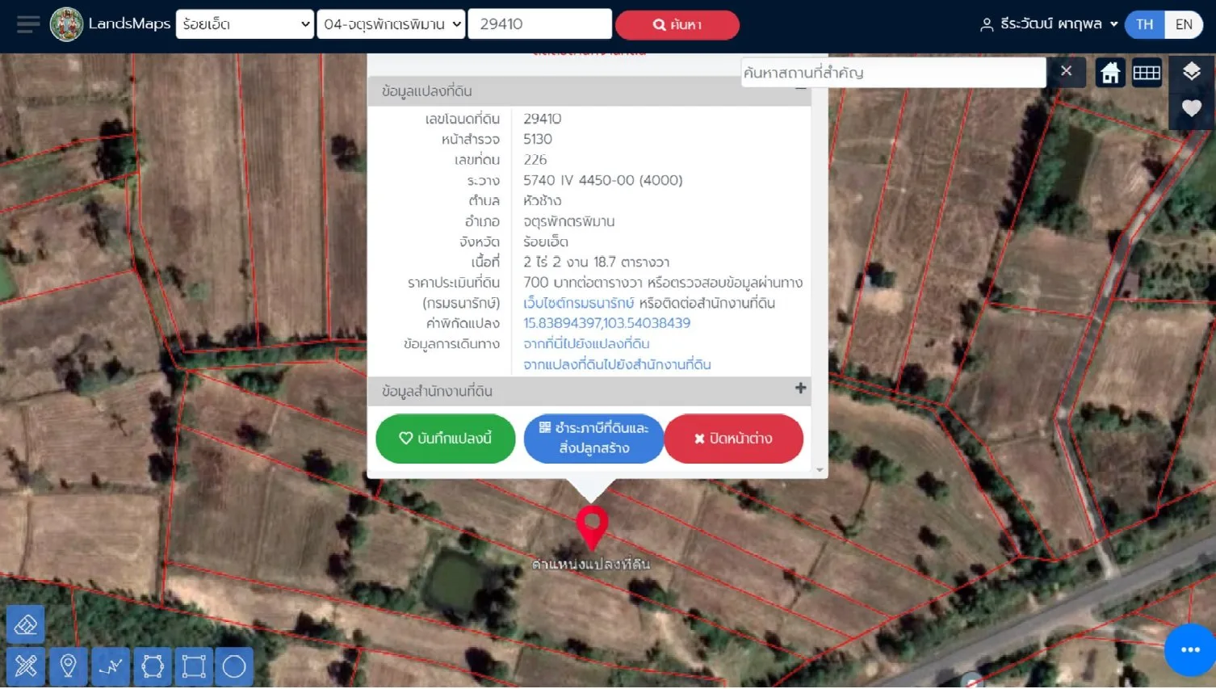
Task: Open the blue three-dots chat bubble
Action: [1190, 649]
